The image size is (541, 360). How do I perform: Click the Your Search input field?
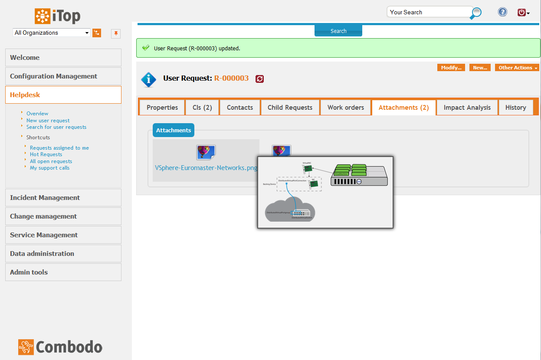point(429,12)
